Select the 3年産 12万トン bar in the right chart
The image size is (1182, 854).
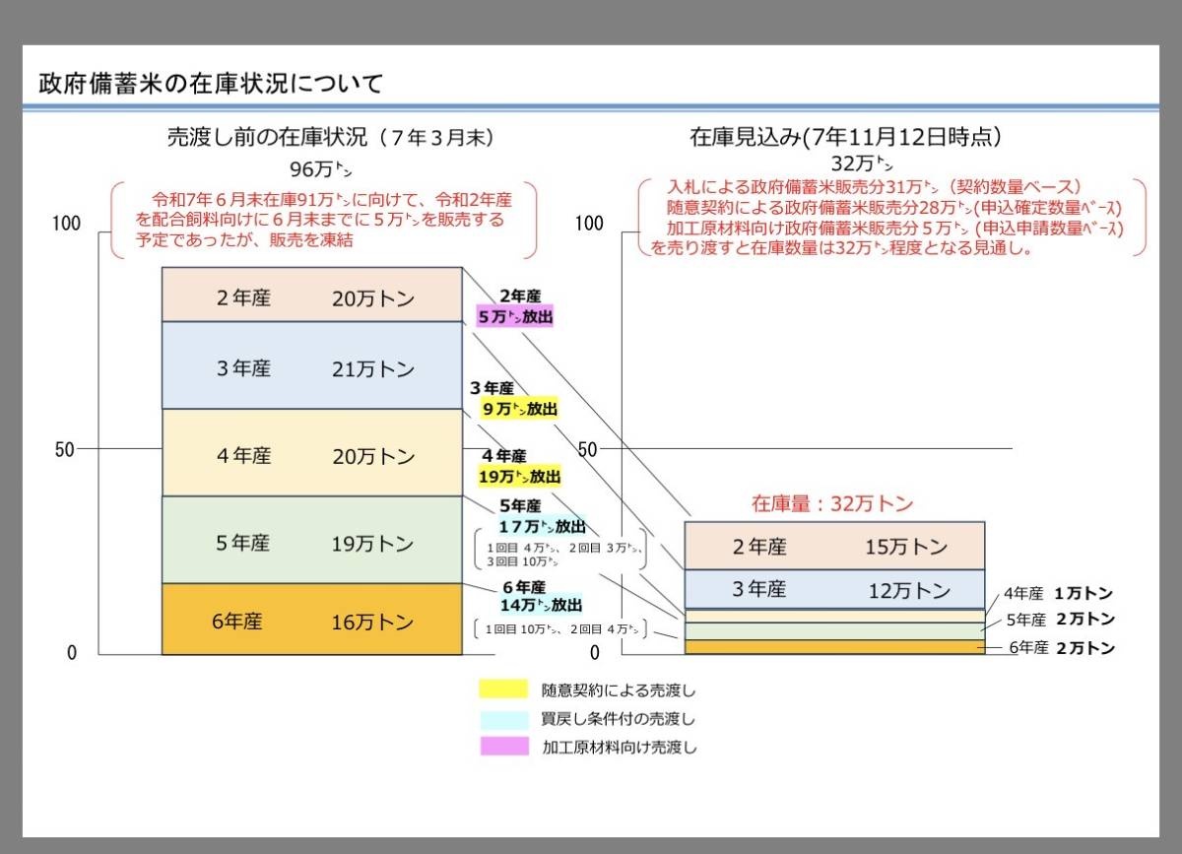click(x=833, y=589)
